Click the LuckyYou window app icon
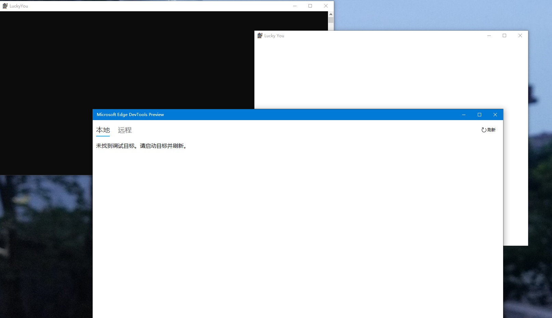 (x=5, y=6)
